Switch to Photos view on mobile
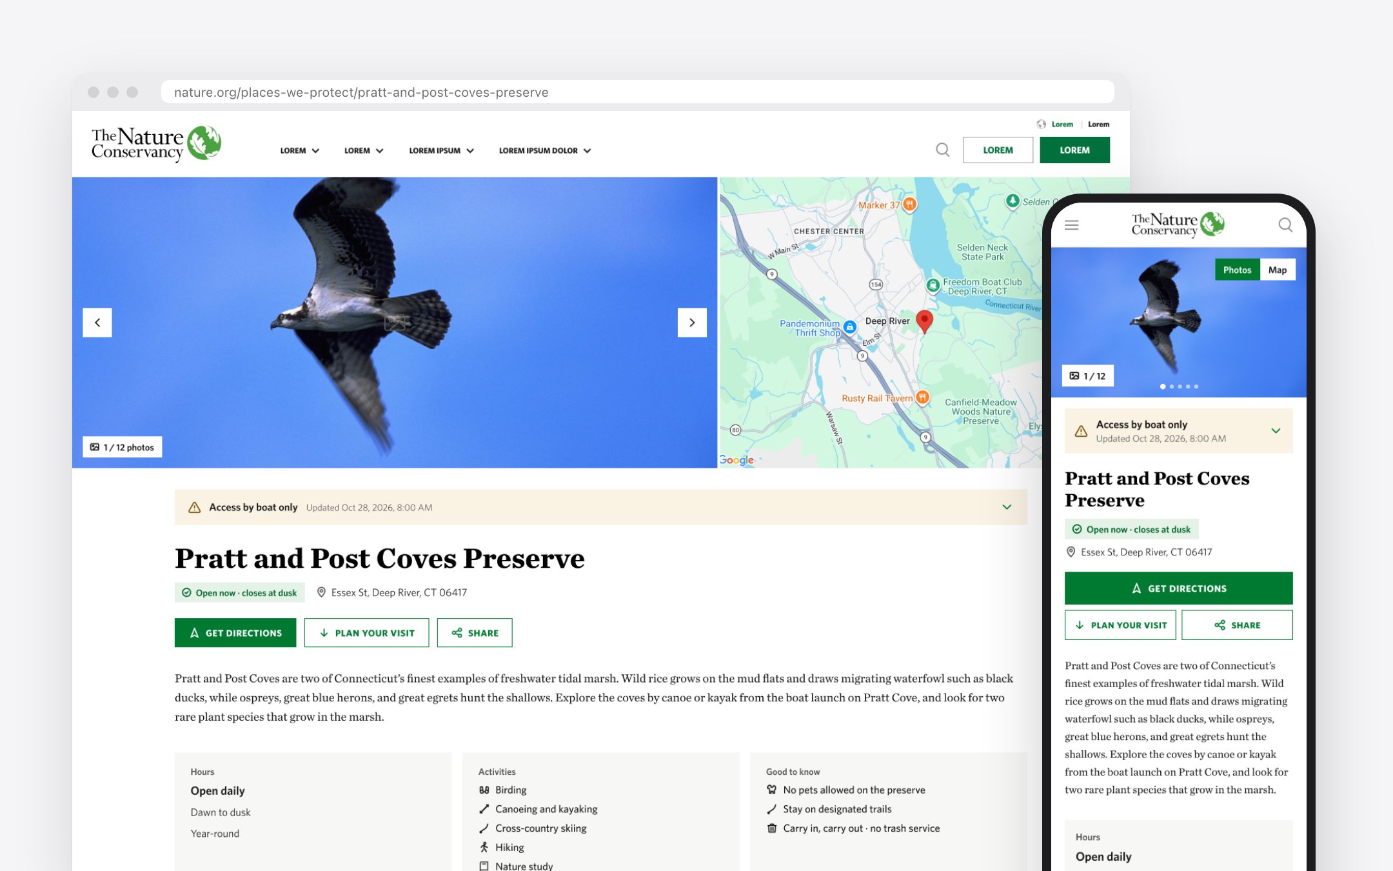 click(1237, 270)
